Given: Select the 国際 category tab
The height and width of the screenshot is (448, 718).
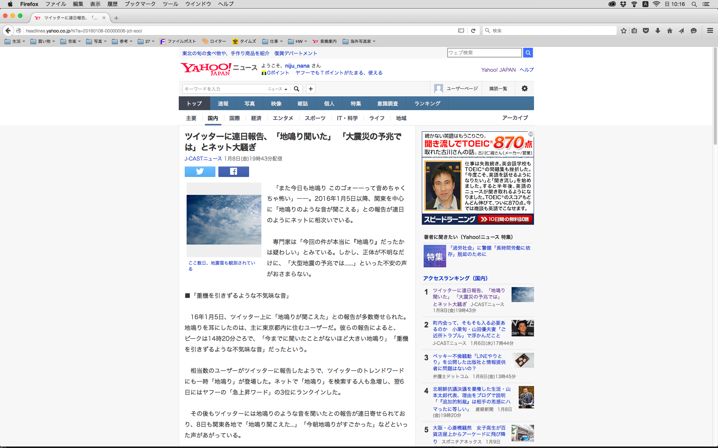Looking at the screenshot, I should pos(234,118).
